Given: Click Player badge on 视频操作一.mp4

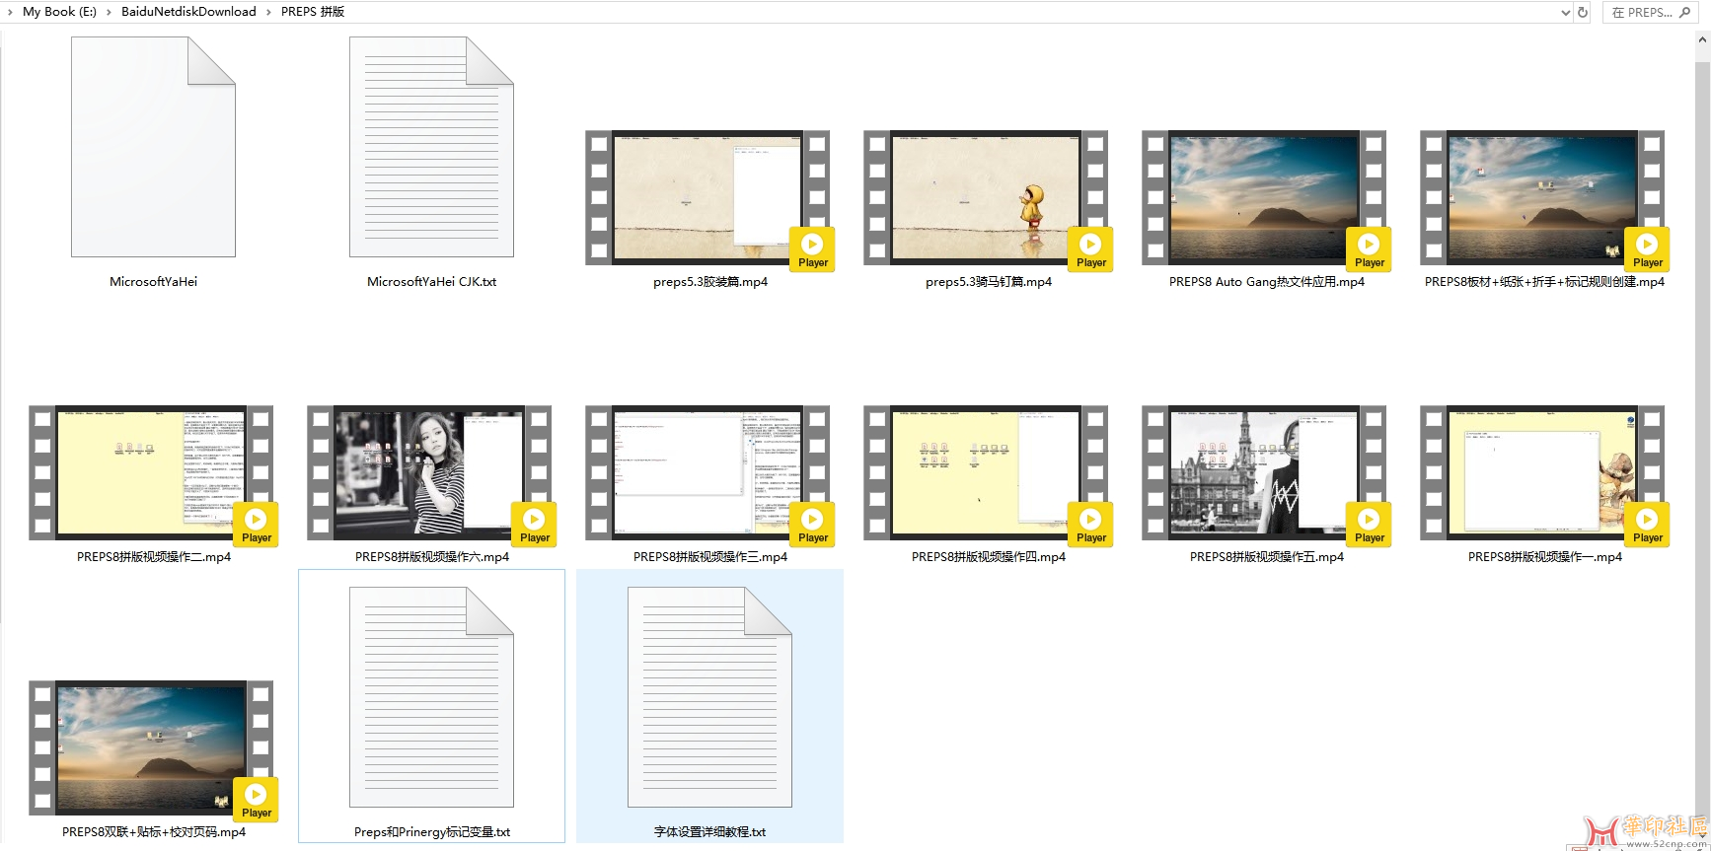Looking at the screenshot, I should 1647,525.
